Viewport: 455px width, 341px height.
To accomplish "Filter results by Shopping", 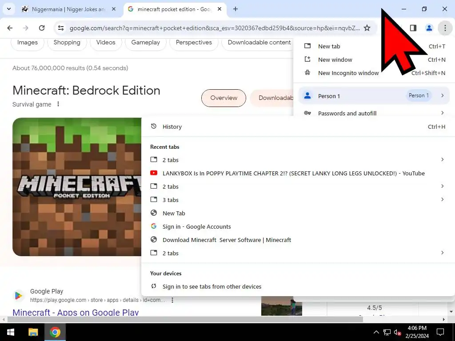I will point(67,42).
